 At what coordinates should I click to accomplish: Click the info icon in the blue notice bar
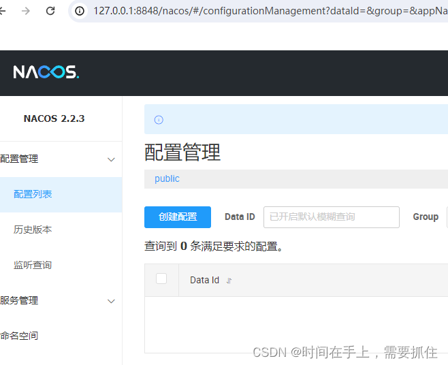159,120
